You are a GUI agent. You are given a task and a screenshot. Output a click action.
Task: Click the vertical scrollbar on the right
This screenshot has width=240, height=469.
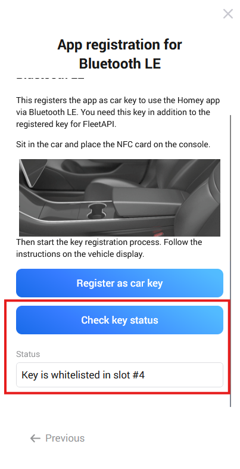[x=230, y=260]
